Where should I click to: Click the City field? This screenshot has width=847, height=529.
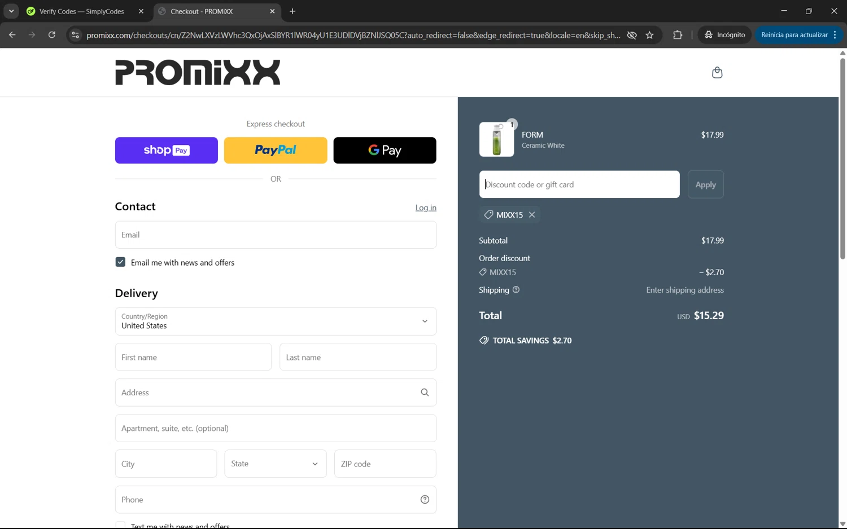(x=166, y=464)
